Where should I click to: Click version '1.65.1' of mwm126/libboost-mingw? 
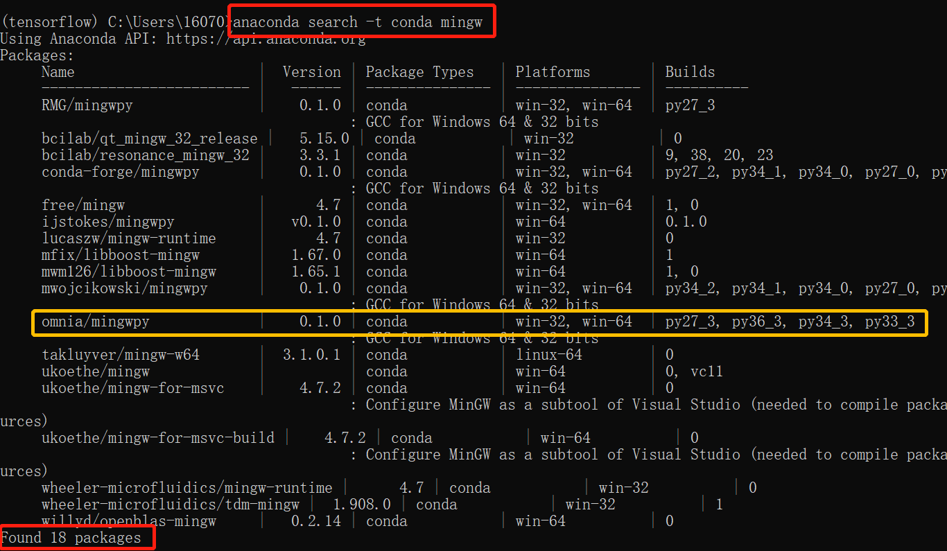pos(316,272)
